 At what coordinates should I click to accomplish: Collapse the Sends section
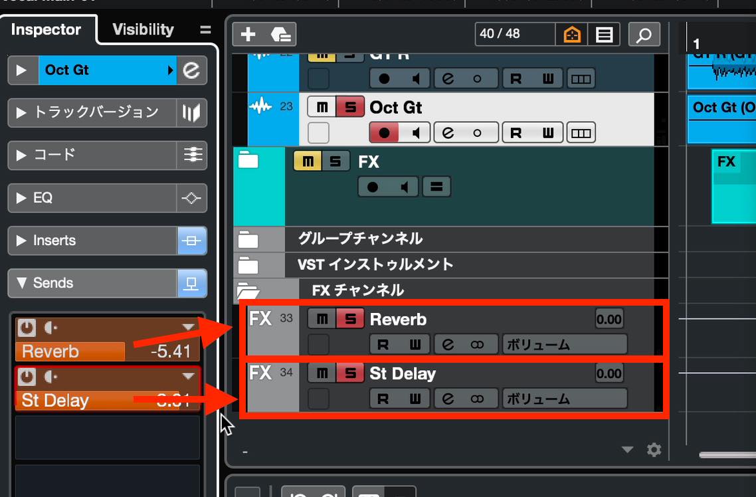21,282
